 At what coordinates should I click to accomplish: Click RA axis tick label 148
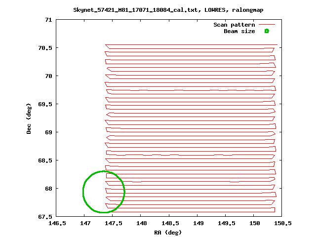(x=142, y=223)
